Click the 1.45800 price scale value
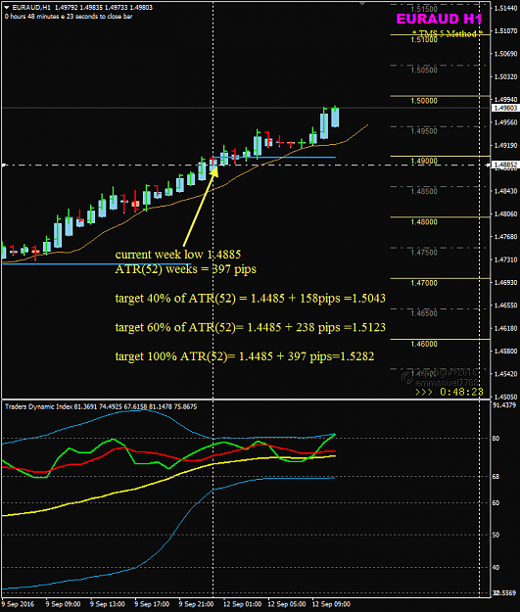This screenshot has width=520, height=612. (505, 352)
